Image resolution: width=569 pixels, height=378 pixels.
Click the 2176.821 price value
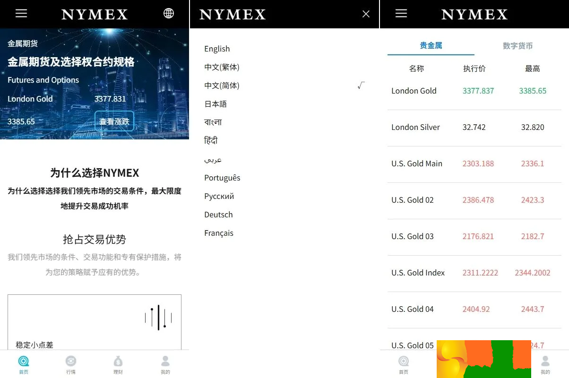click(x=478, y=236)
